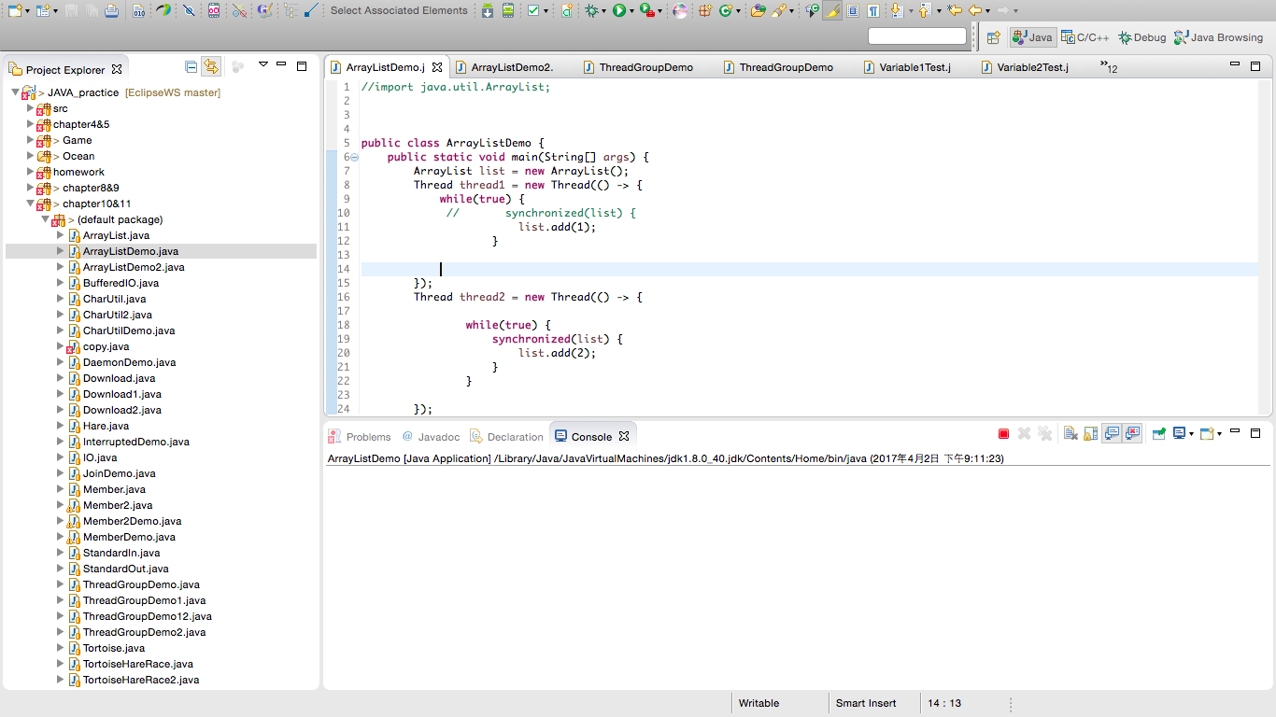The height and width of the screenshot is (717, 1276).
Task: Click the Print toolbar icon
Action: click(x=112, y=10)
